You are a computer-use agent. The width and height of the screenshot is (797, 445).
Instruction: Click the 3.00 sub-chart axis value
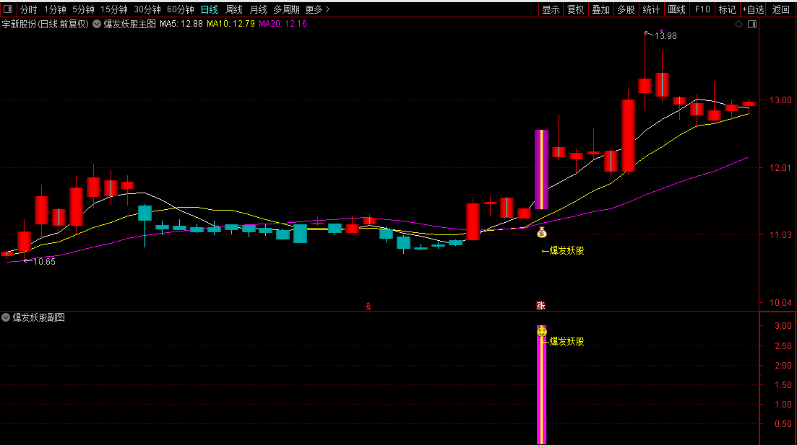pos(783,326)
